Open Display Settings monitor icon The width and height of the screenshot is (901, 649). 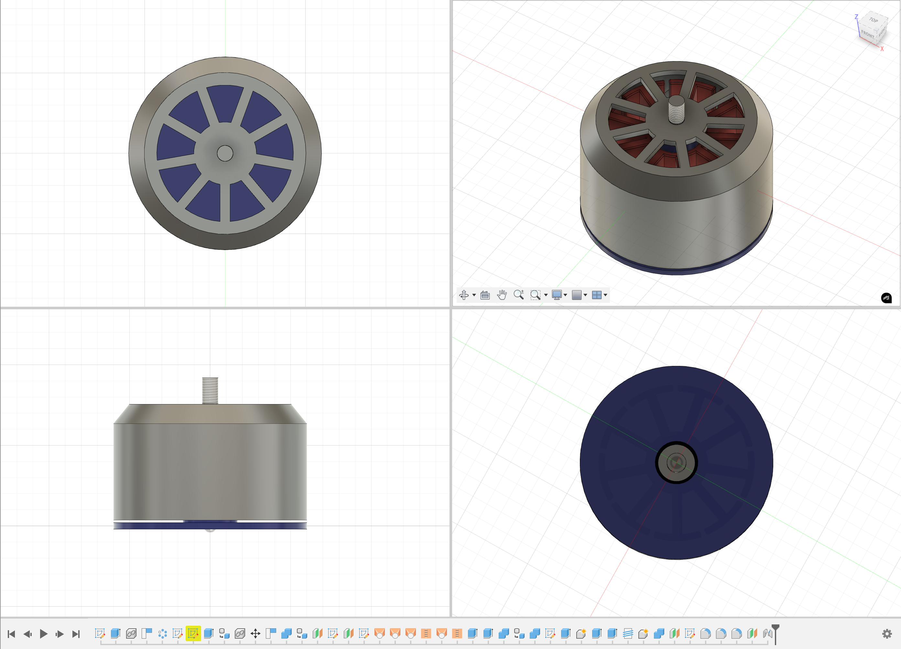pyautogui.click(x=557, y=295)
